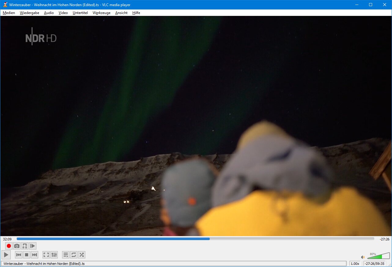Open the Medien menu
392x267 pixels.
point(9,13)
